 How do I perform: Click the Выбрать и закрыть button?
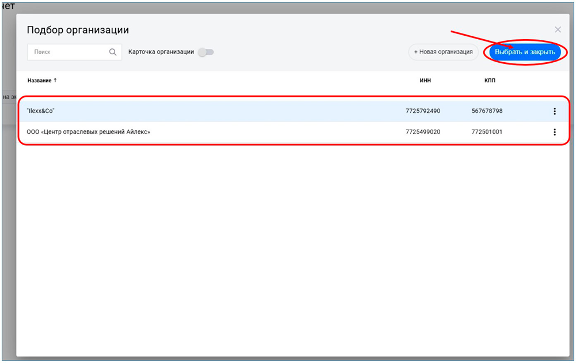tap(525, 52)
